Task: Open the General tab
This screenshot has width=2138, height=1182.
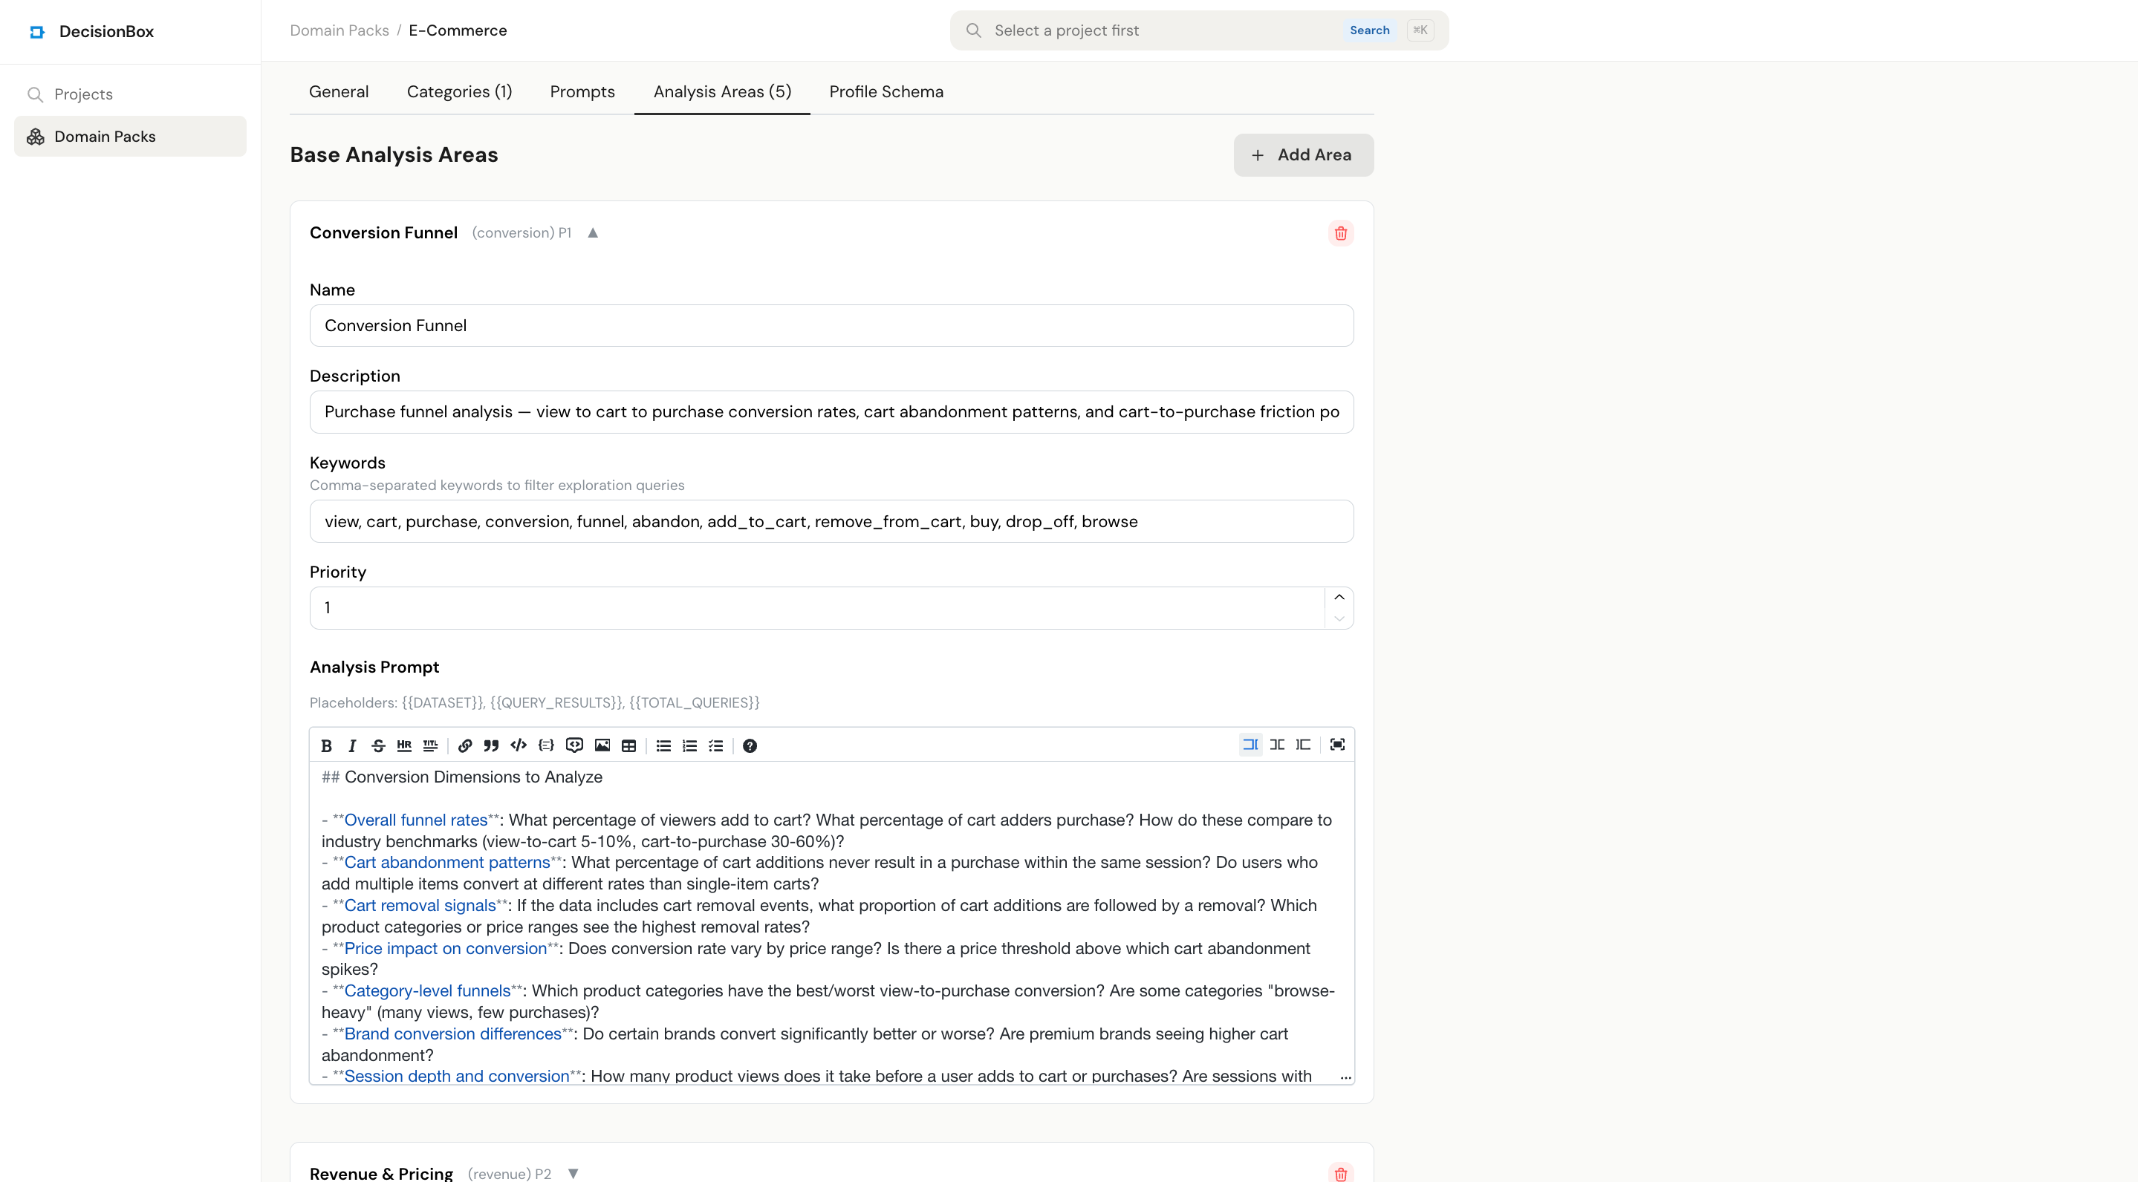Action: [339, 91]
